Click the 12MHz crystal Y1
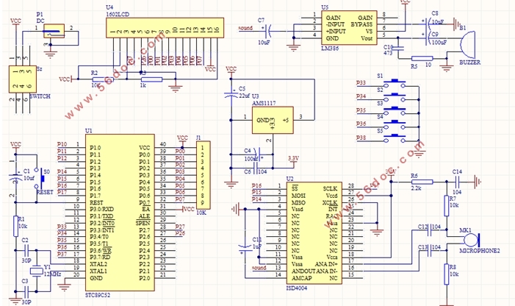Image resolution: width=515 pixels, height=306 pixels. 37,271
